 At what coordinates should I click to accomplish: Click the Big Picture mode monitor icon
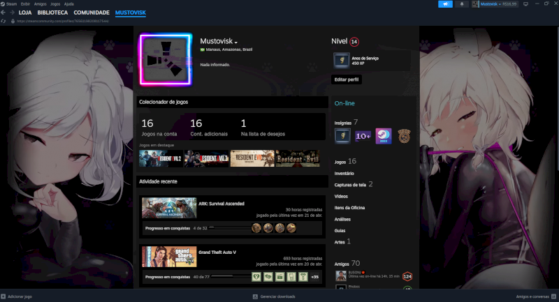pos(525,4)
